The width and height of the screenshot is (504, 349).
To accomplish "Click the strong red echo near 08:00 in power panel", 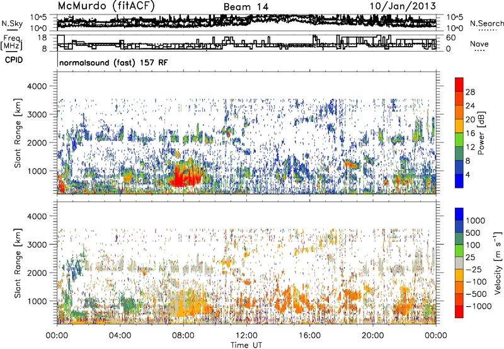I will click(185, 176).
